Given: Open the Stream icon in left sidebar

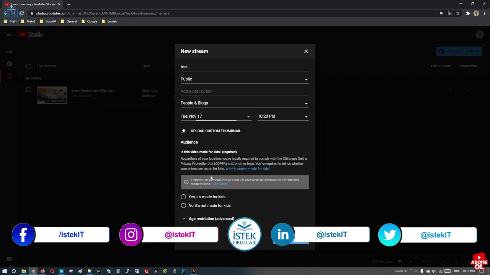Looking at the screenshot, I should click(9, 52).
